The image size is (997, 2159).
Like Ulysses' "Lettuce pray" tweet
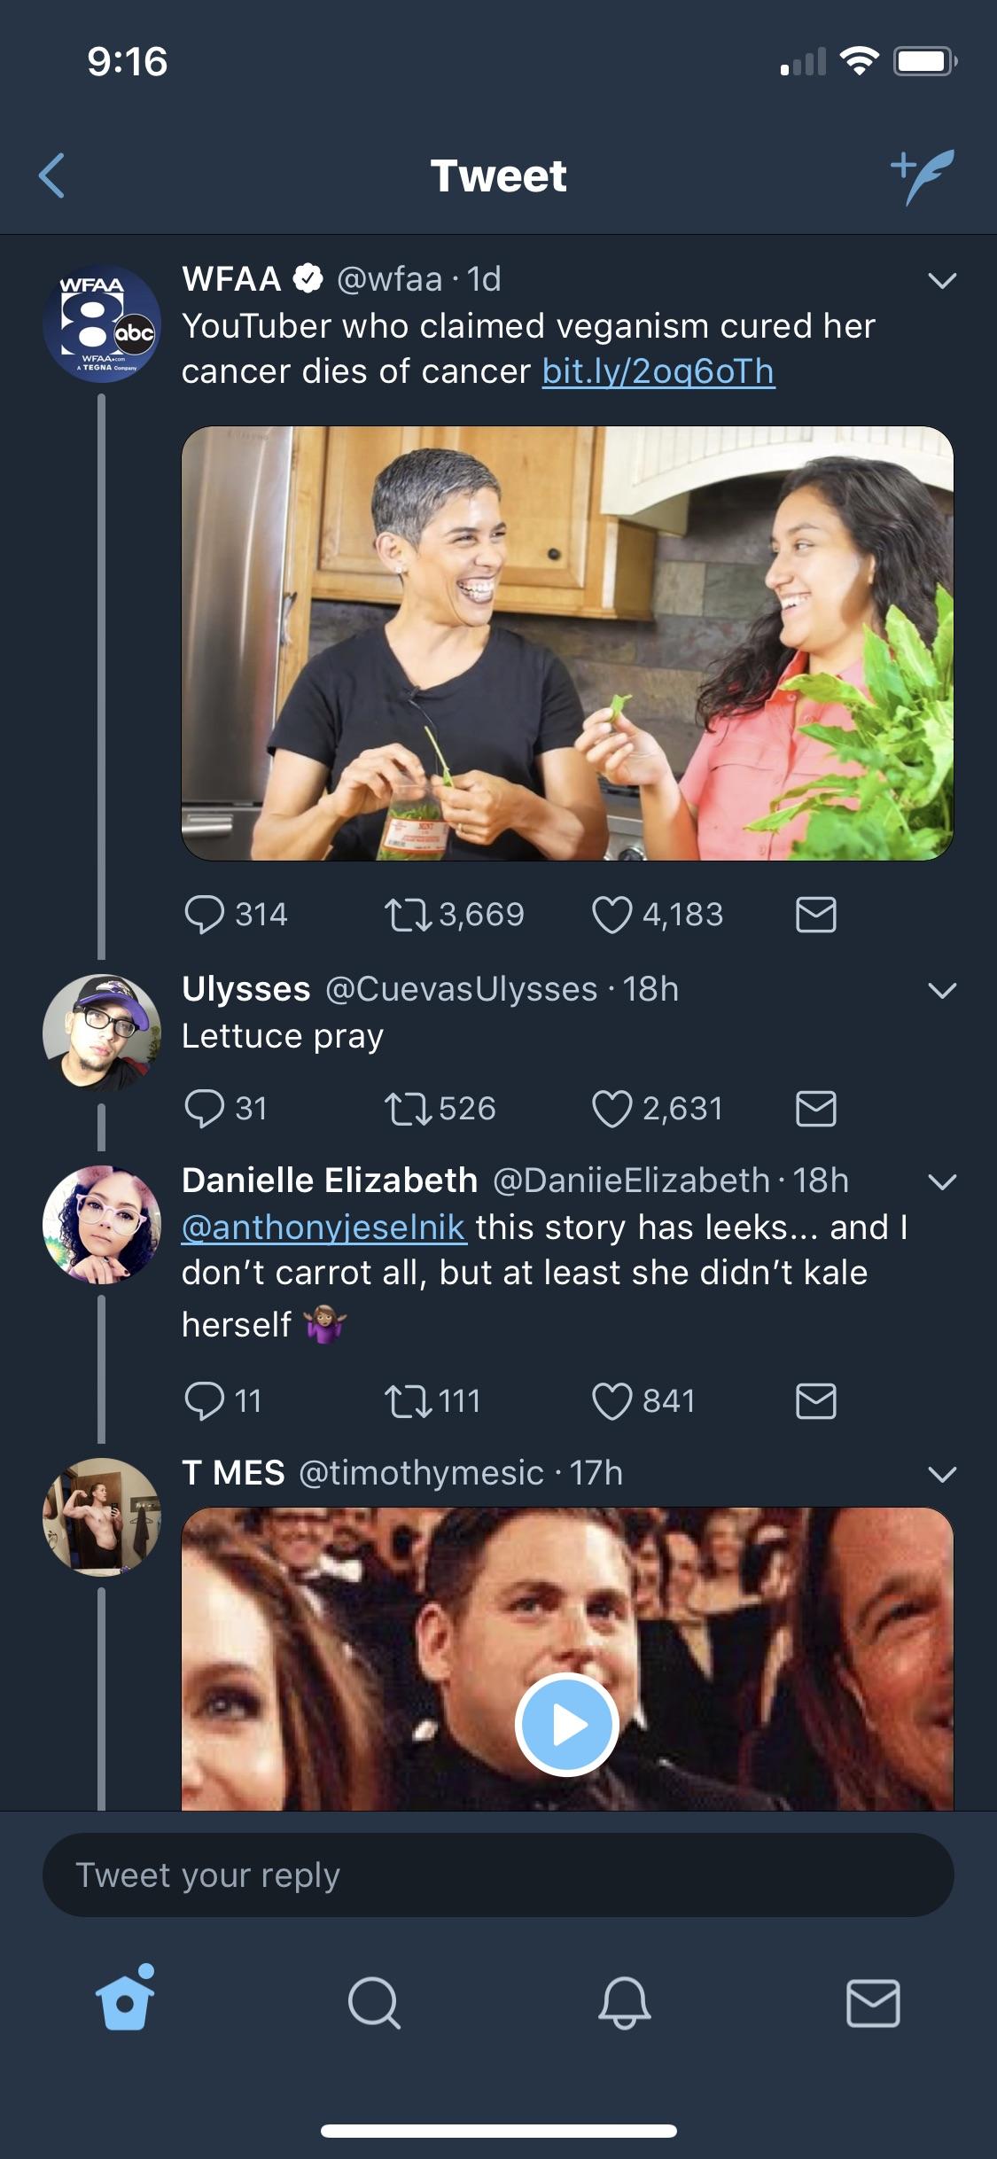coord(611,1109)
